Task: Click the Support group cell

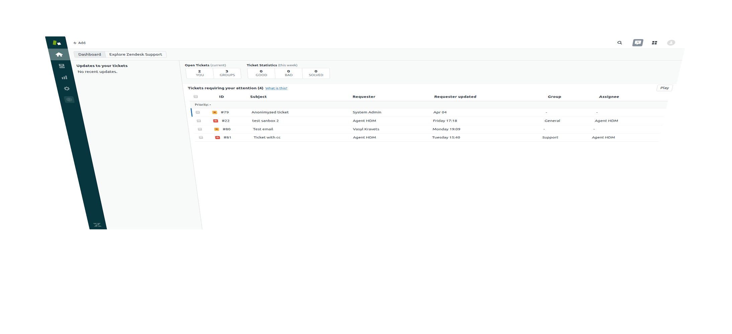Action: [550, 137]
